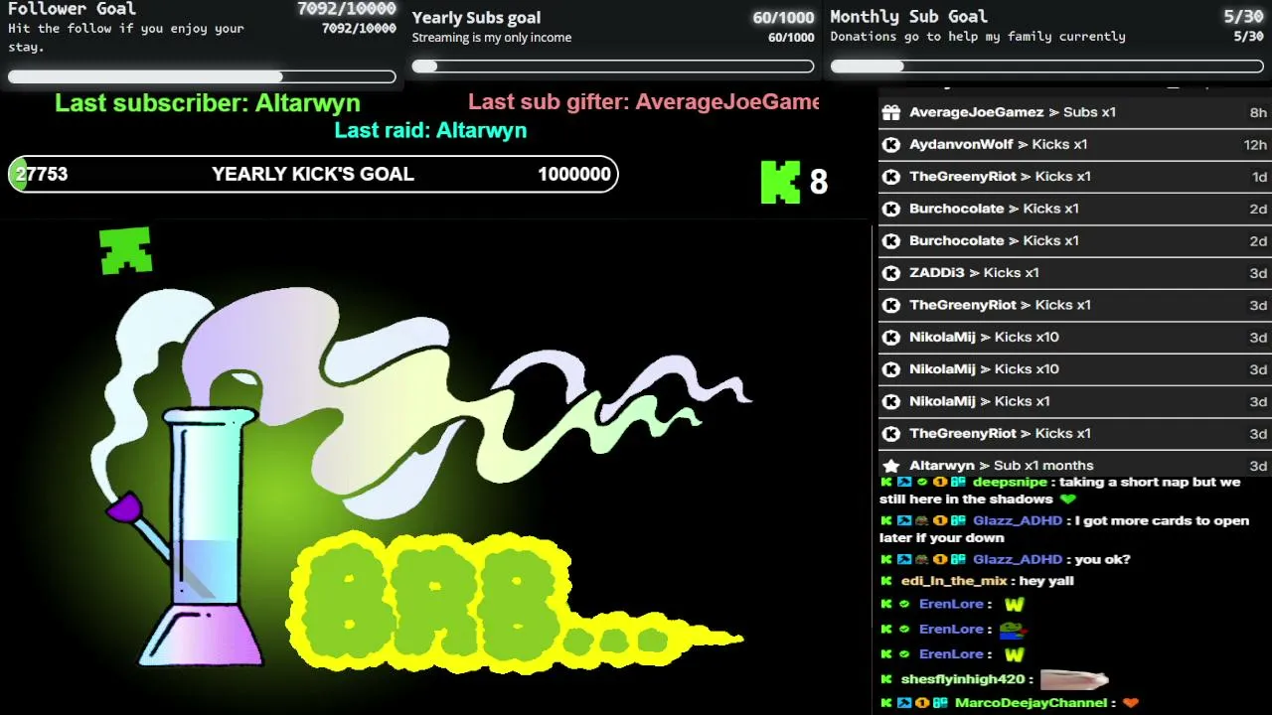Click the Kick badge beside edi_In_the_mix
The width and height of the screenshot is (1272, 715).
[x=886, y=581]
